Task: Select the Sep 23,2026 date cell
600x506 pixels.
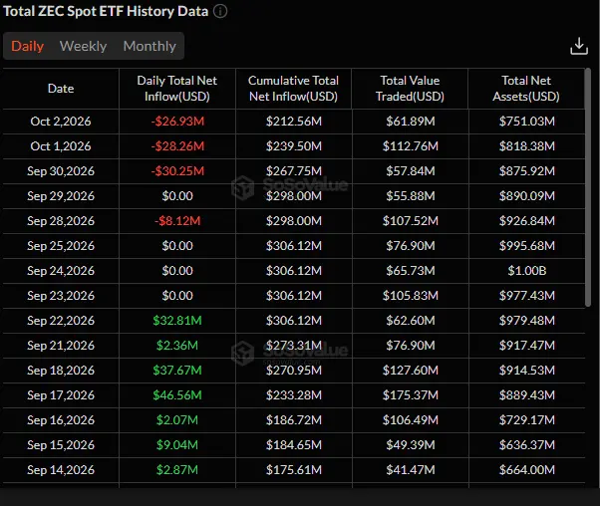Action: (61, 295)
